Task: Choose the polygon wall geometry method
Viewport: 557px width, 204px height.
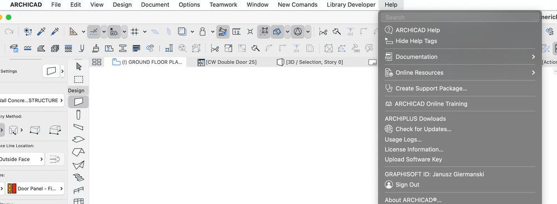Action: click(x=55, y=130)
